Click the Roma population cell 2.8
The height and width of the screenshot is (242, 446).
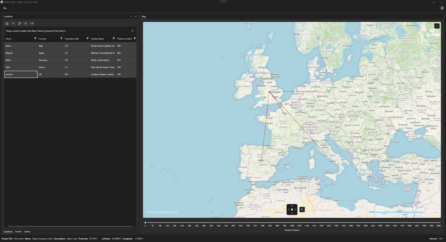tap(76, 46)
